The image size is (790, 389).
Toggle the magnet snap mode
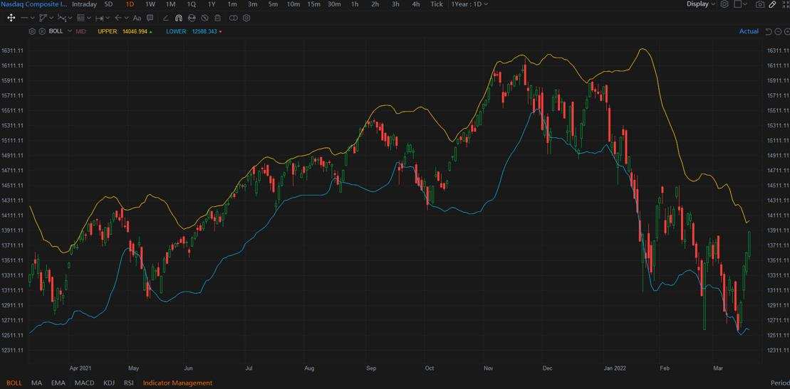pos(178,18)
